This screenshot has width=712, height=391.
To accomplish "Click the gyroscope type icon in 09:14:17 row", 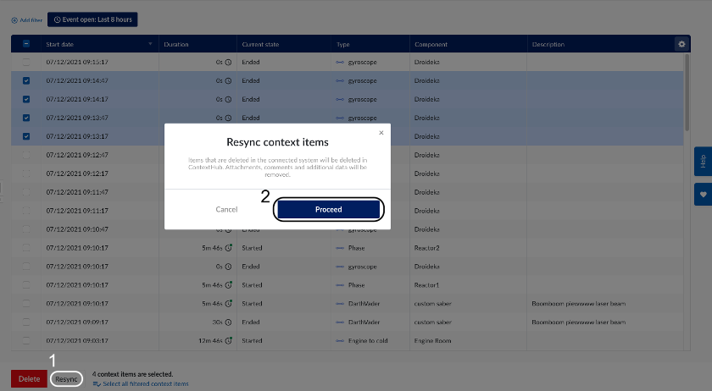I will (340, 100).
